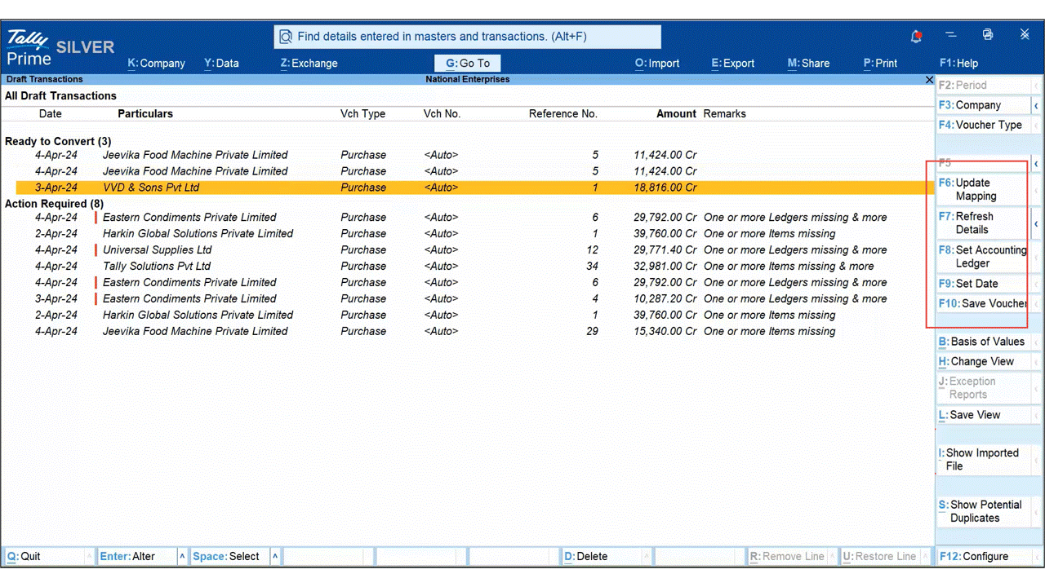Expand the chevron beside F7: Refresh Details
Screen dimensions: 1045x587
point(1037,223)
